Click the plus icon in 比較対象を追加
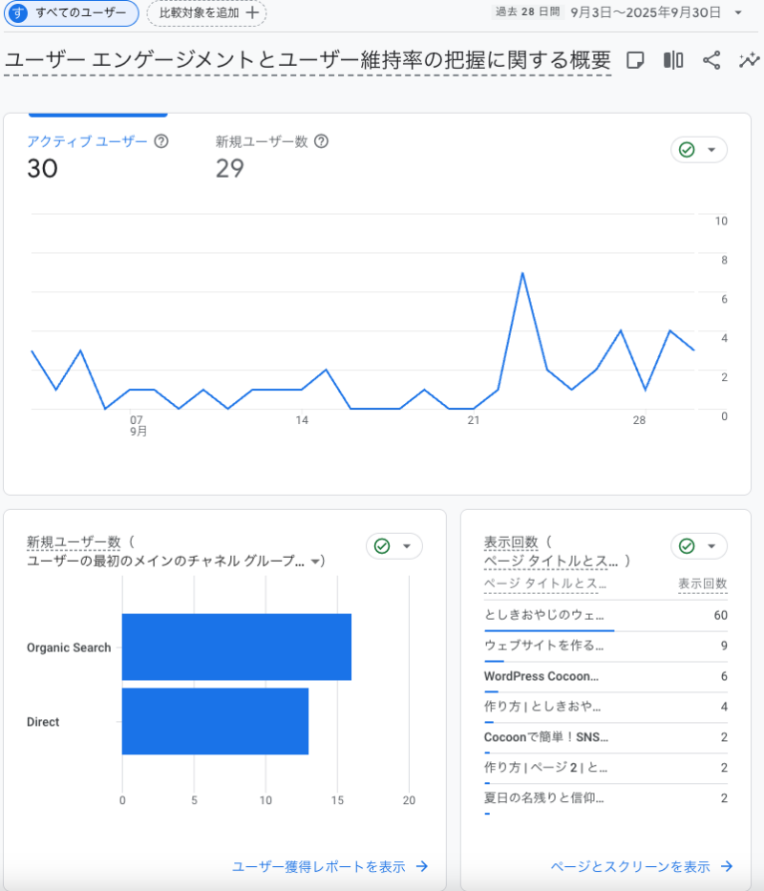The height and width of the screenshot is (891, 764). pyautogui.click(x=252, y=13)
